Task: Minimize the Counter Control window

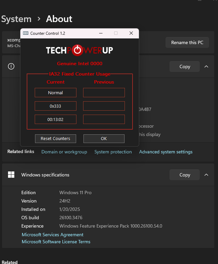Action: 101,33
